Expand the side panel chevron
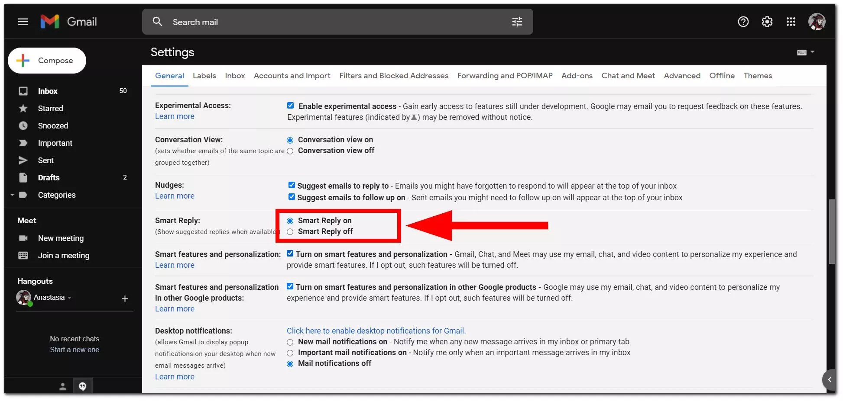The height and width of the screenshot is (401, 843). (x=829, y=380)
